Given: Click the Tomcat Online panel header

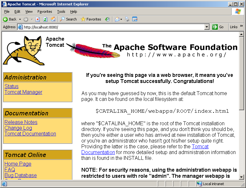Looking at the screenshot, I should point(37,155).
